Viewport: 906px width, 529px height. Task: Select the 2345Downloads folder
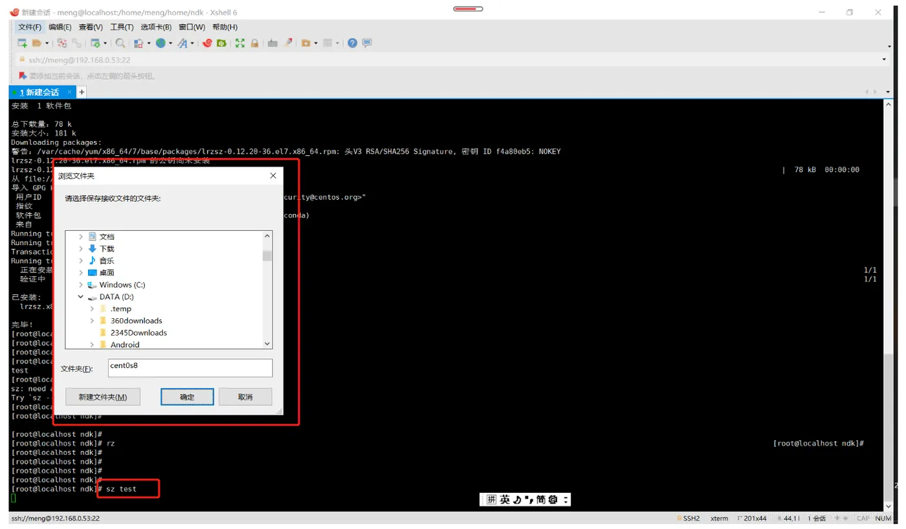(138, 333)
